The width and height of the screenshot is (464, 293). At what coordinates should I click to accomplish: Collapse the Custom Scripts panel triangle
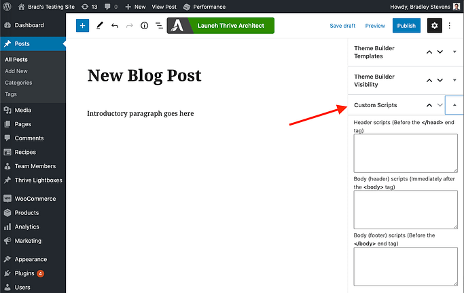454,105
